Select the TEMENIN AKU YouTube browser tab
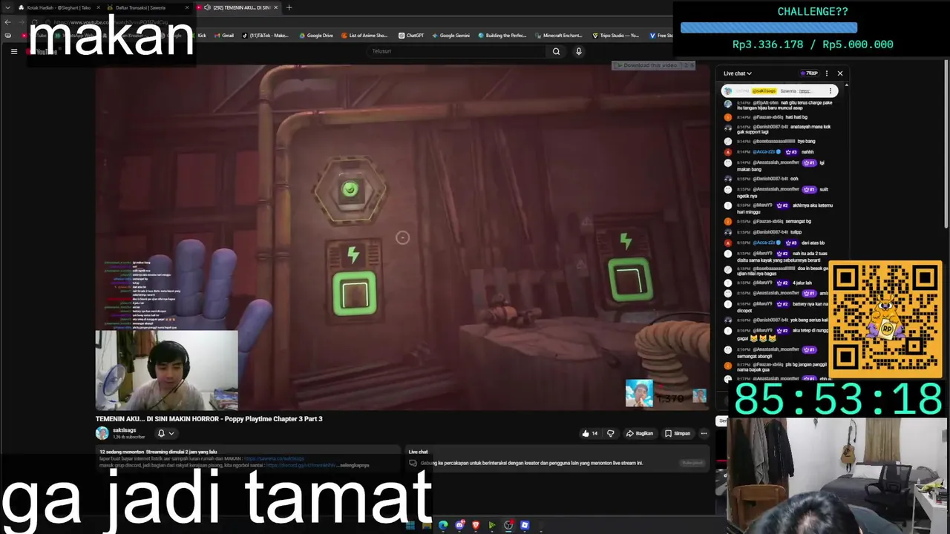This screenshot has height=534, width=950. (237, 7)
